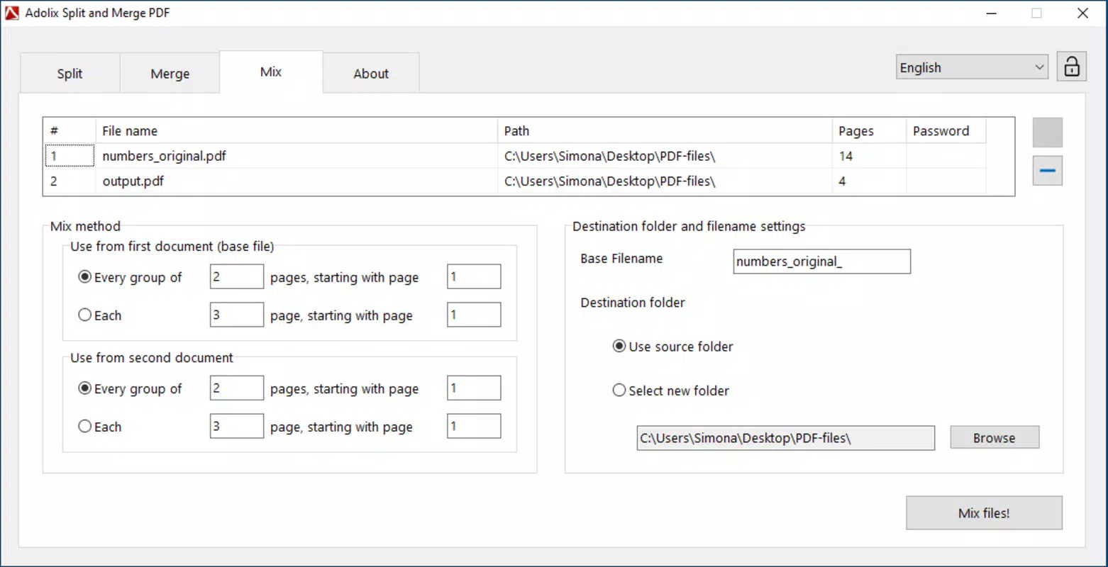The width and height of the screenshot is (1108, 567).
Task: Click the Adolix app icon in title bar
Action: (x=12, y=13)
